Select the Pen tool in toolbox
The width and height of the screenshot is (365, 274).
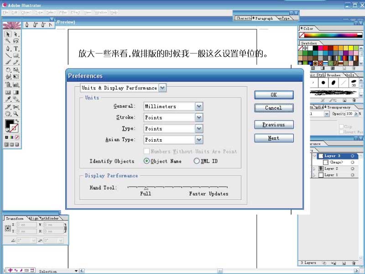[x=8, y=48]
